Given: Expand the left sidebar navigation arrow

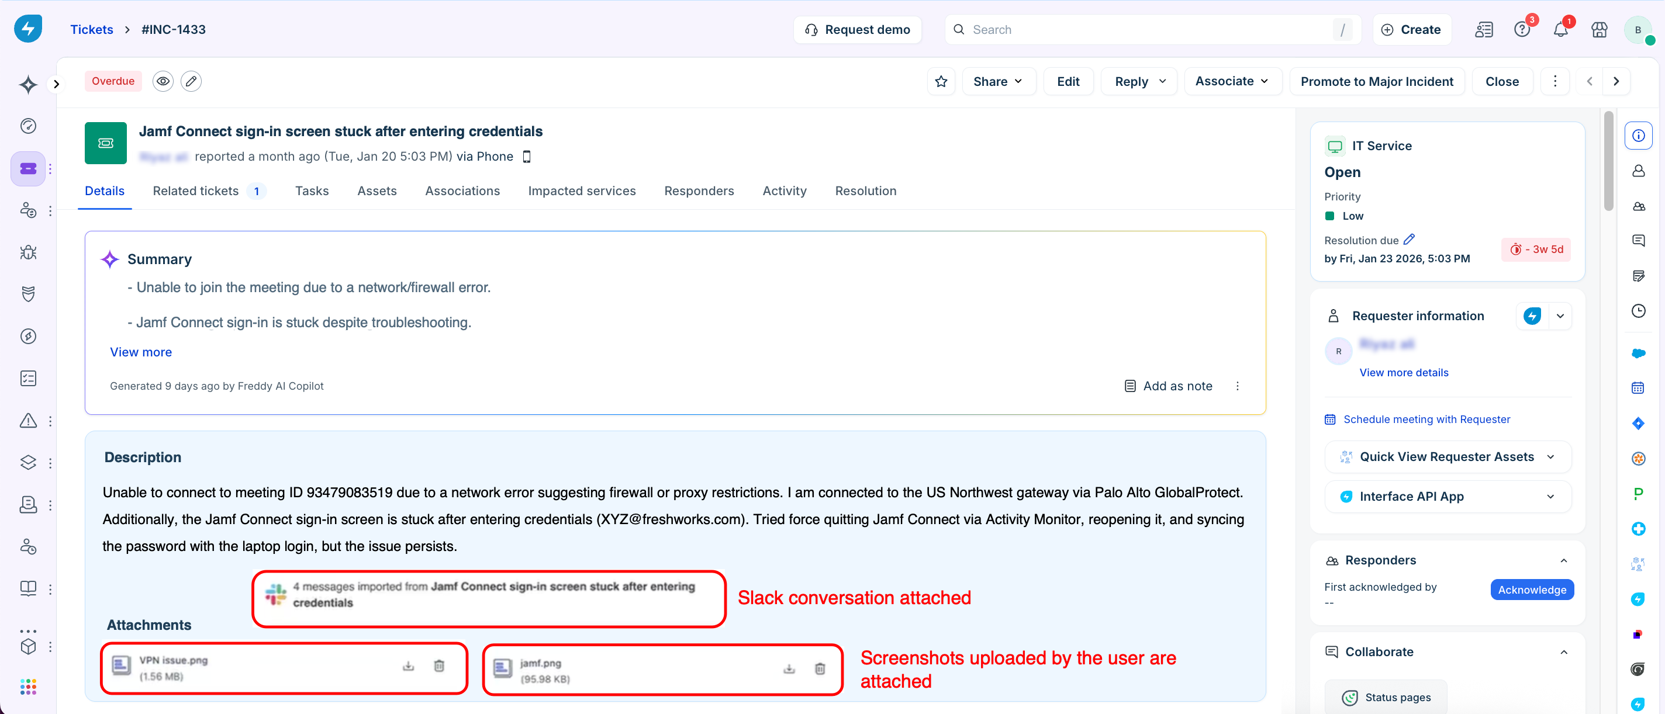Looking at the screenshot, I should click(x=56, y=84).
